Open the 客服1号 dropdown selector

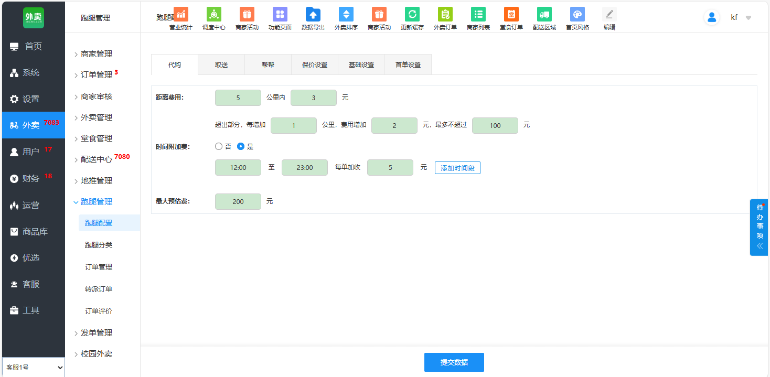(x=34, y=368)
